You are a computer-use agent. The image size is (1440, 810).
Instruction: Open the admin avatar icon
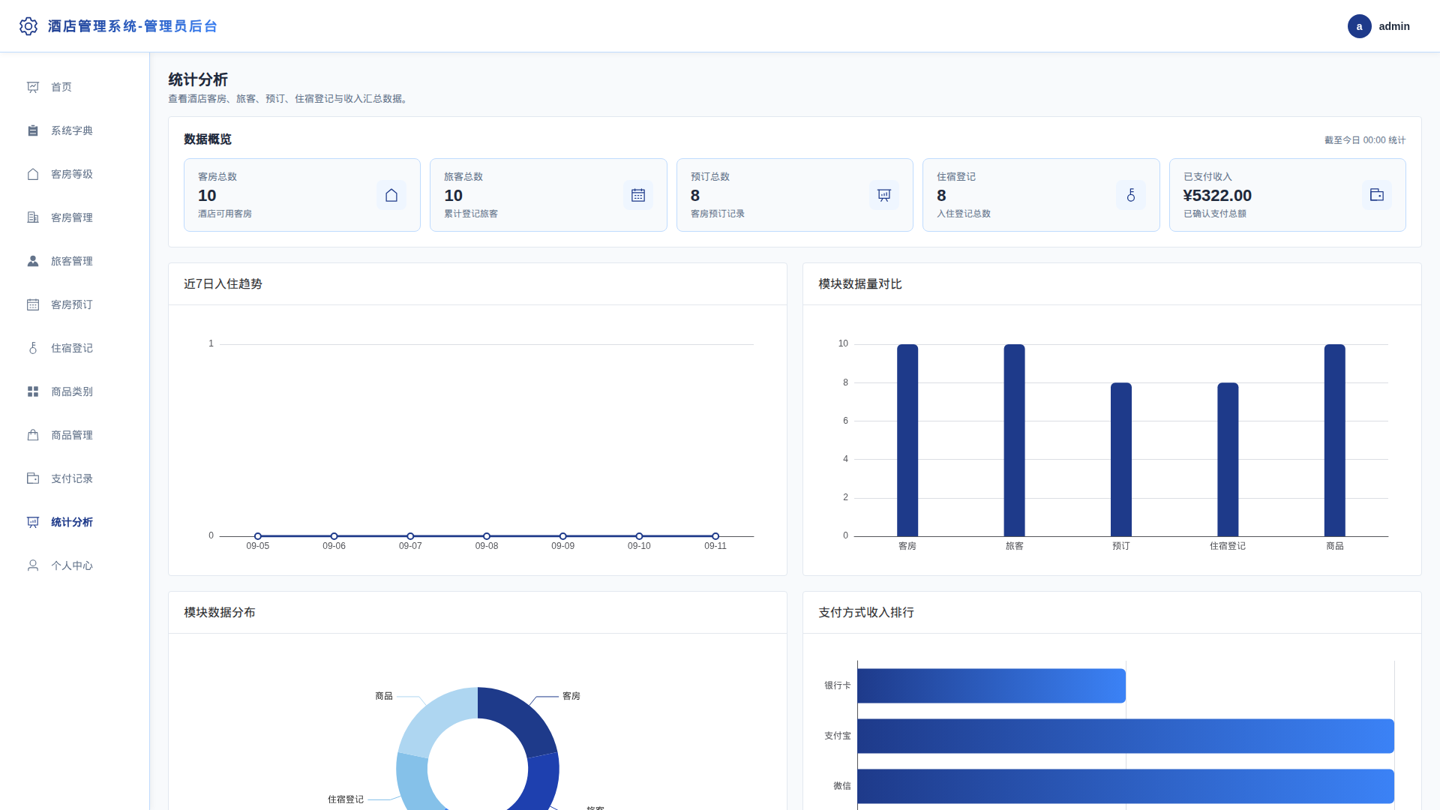pos(1359,26)
